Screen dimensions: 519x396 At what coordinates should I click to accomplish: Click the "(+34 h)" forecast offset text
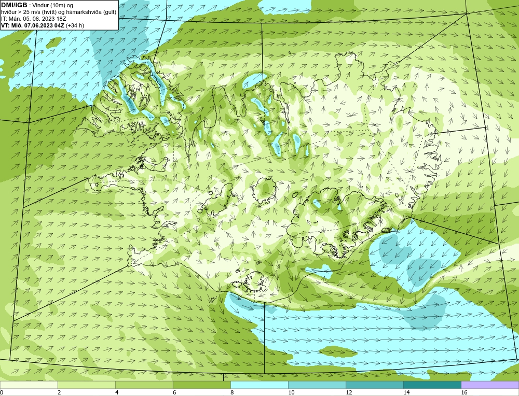coord(75,25)
